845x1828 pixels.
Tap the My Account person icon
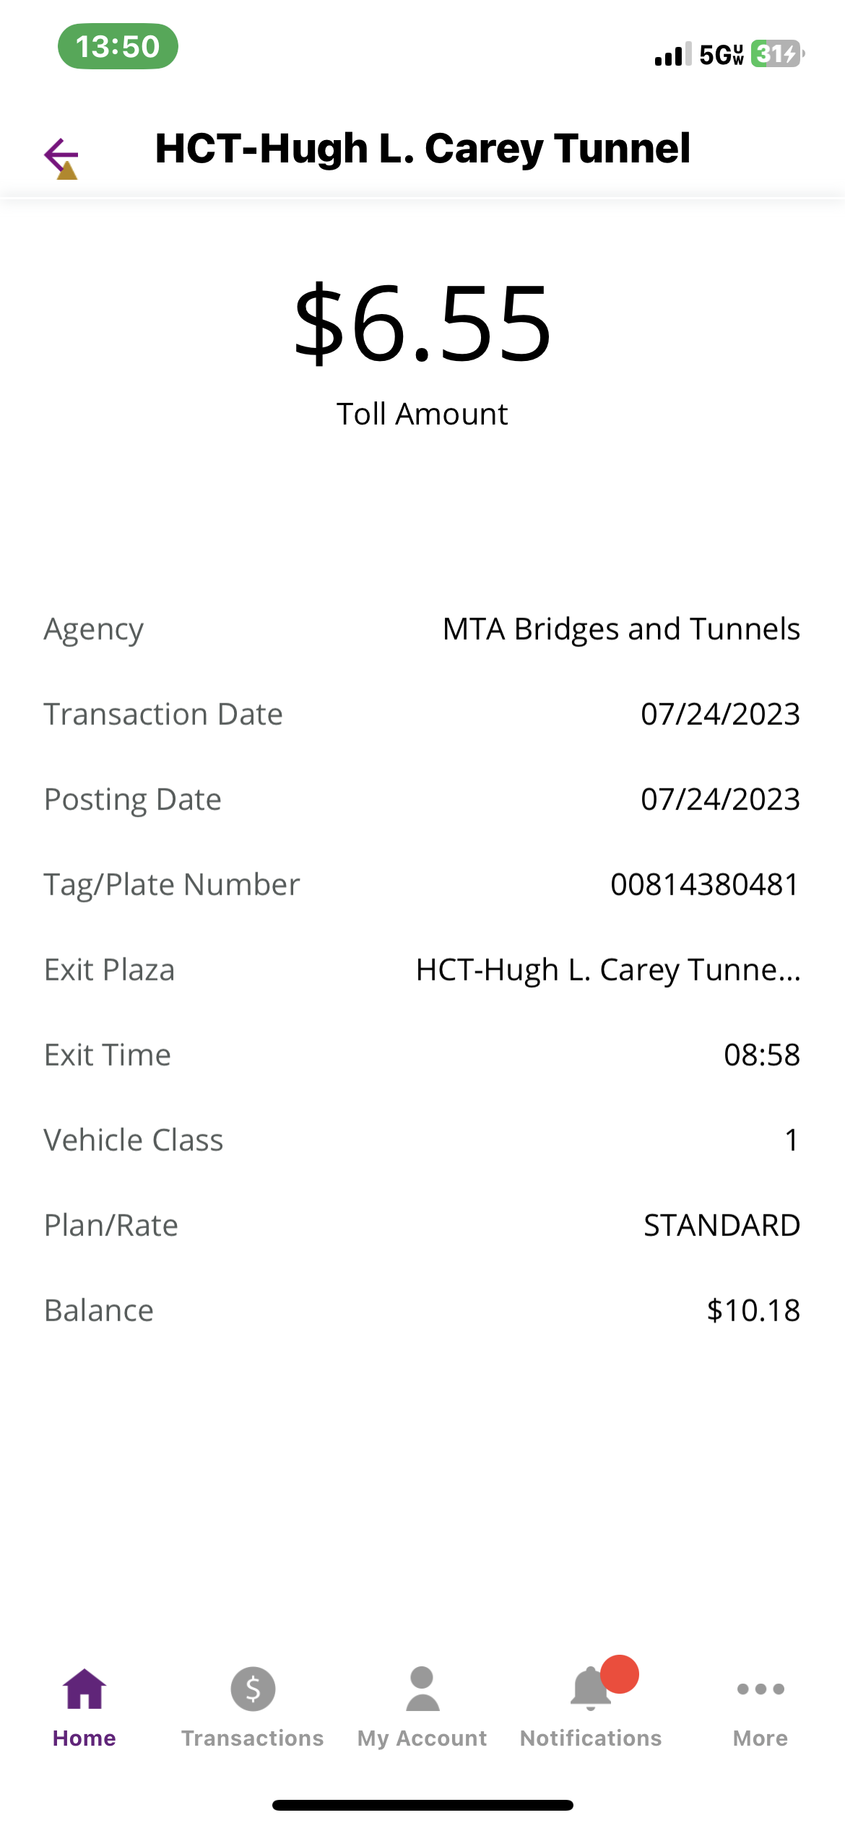pyautogui.click(x=422, y=1689)
